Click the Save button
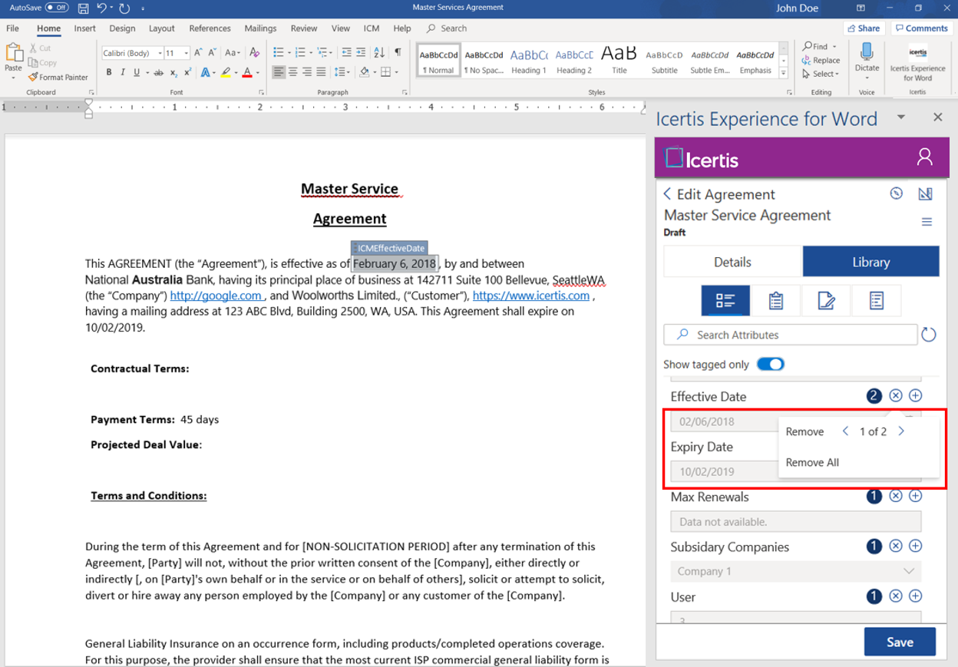 899,642
